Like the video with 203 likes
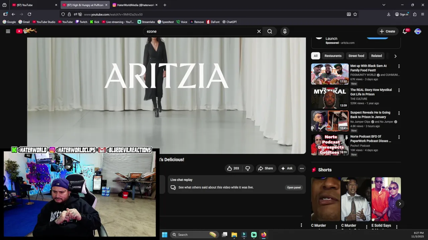The height and width of the screenshot is (240, 428). (x=233, y=168)
